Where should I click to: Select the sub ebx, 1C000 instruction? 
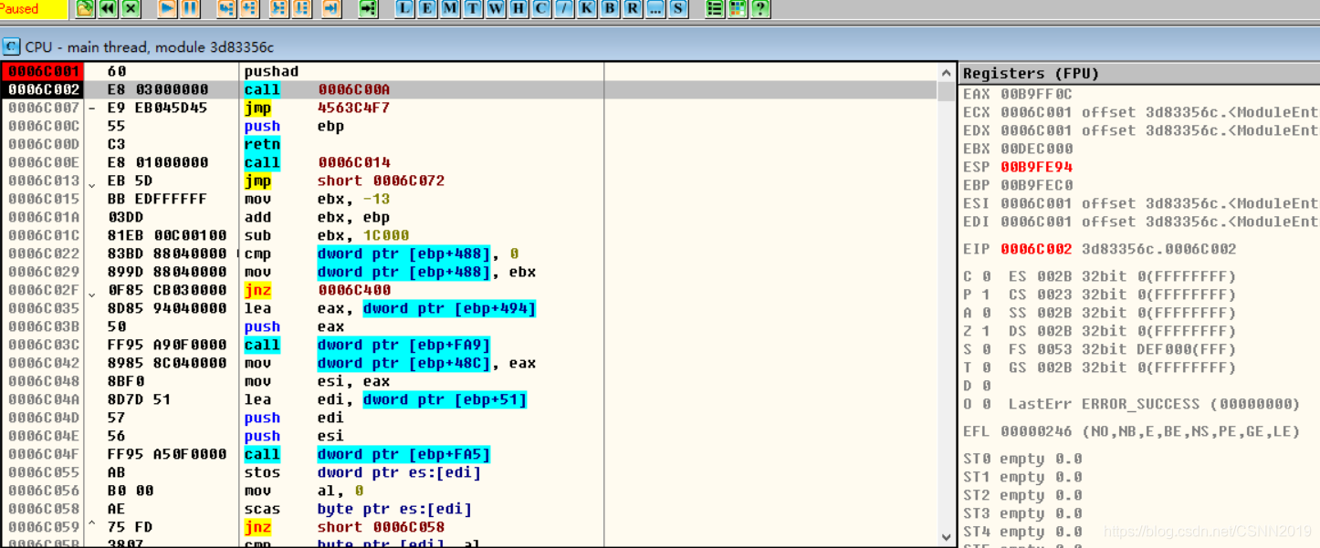pos(468,235)
